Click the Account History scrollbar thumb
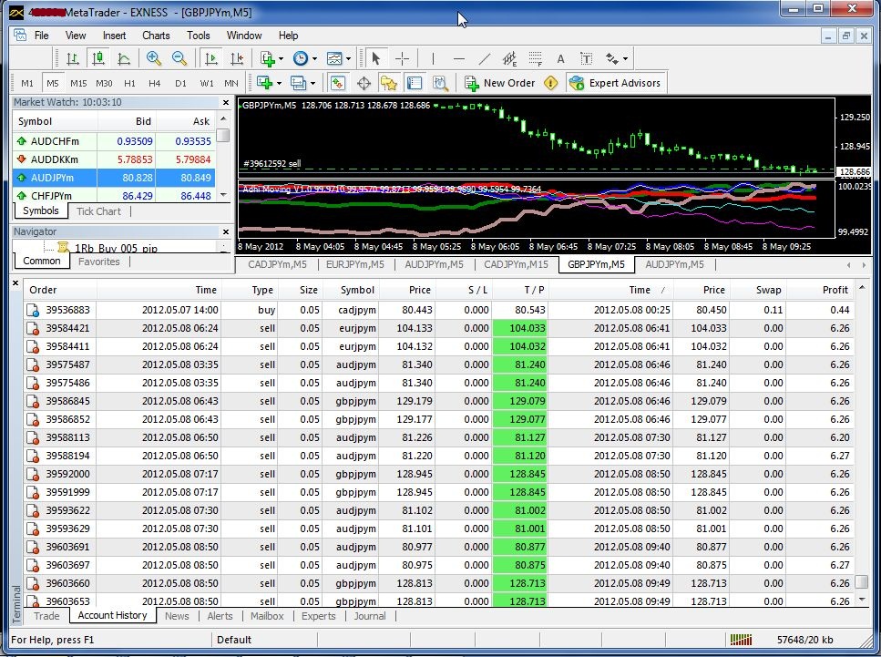This screenshot has height=657, width=881. 861,581
